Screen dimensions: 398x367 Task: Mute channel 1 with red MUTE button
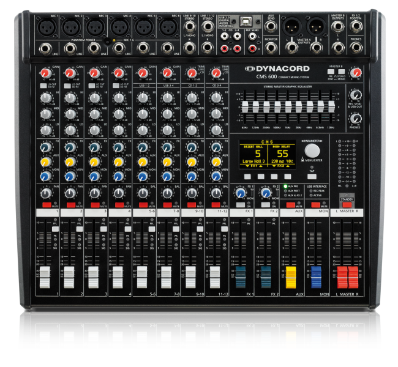point(47,205)
